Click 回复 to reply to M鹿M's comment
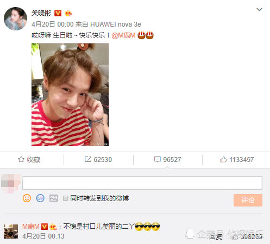Screen dimensions: 270x244 pos(216,236)
